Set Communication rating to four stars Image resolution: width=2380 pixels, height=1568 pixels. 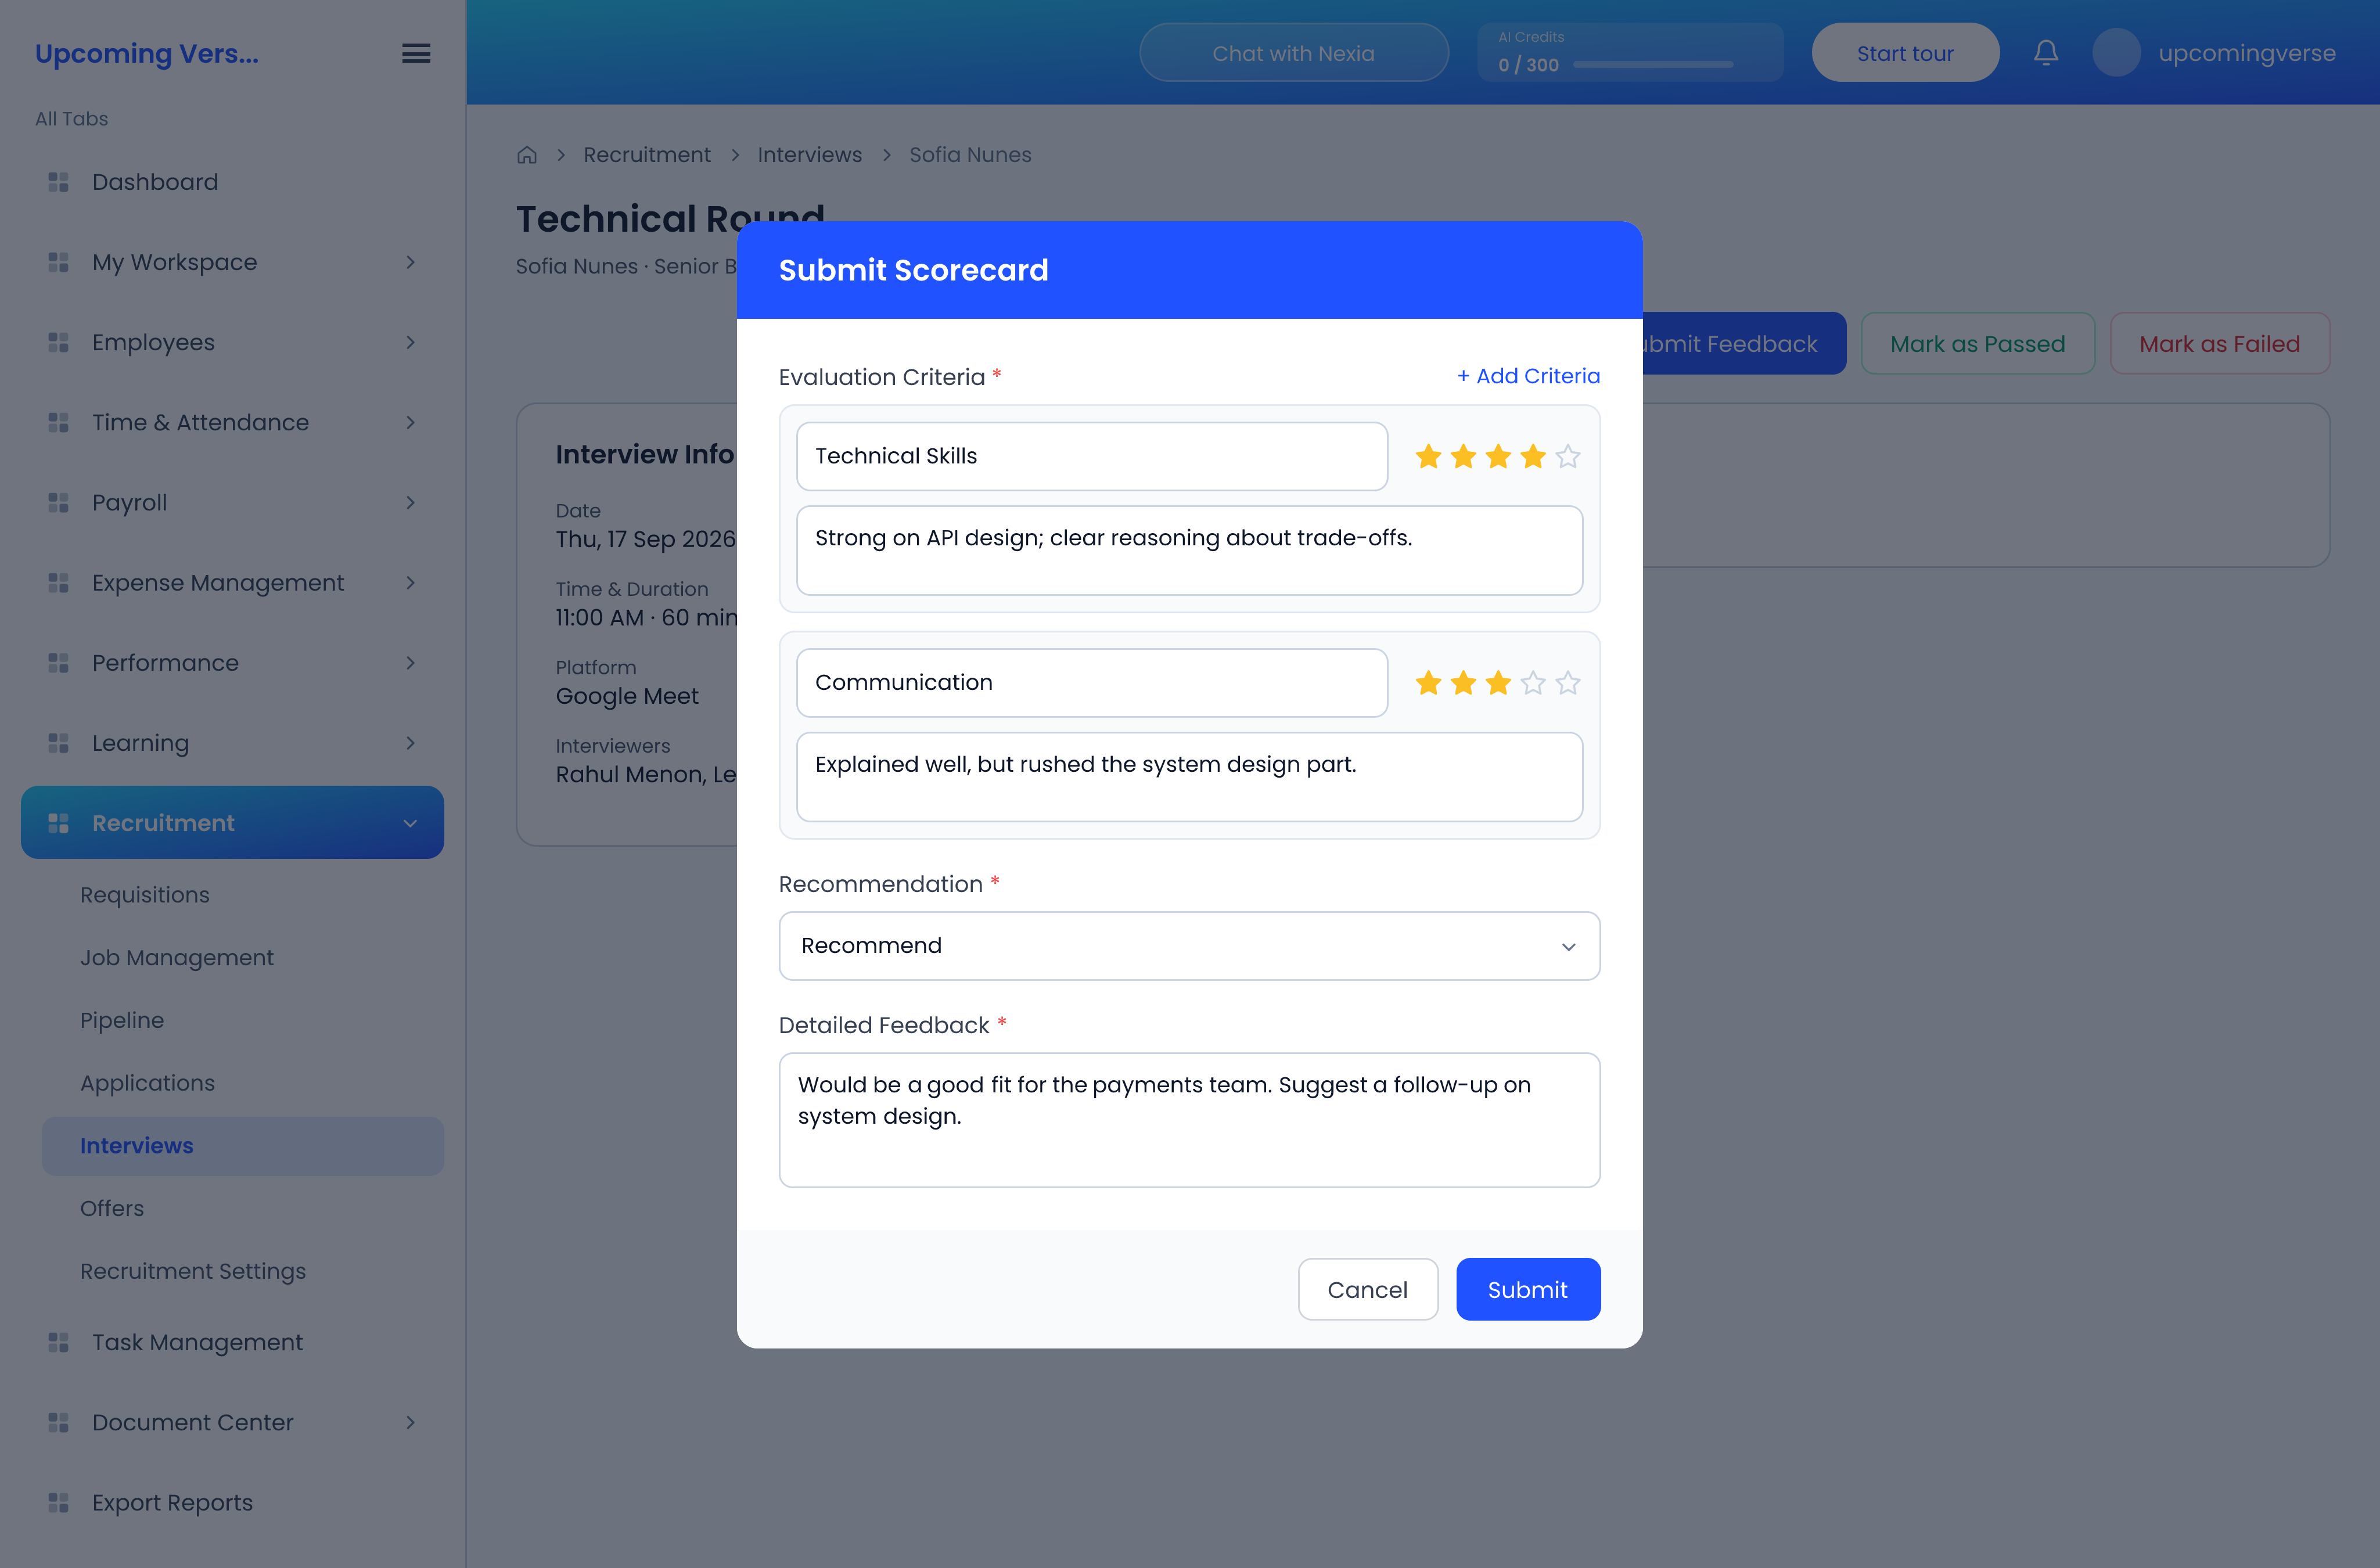point(1533,683)
